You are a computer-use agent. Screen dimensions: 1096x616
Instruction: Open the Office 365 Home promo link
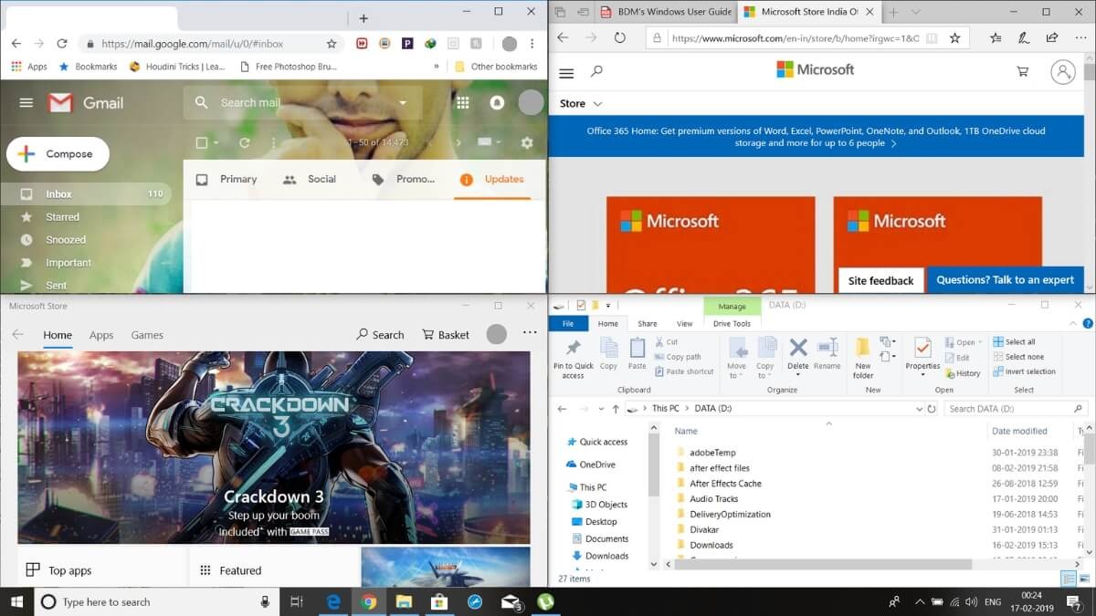(x=816, y=137)
